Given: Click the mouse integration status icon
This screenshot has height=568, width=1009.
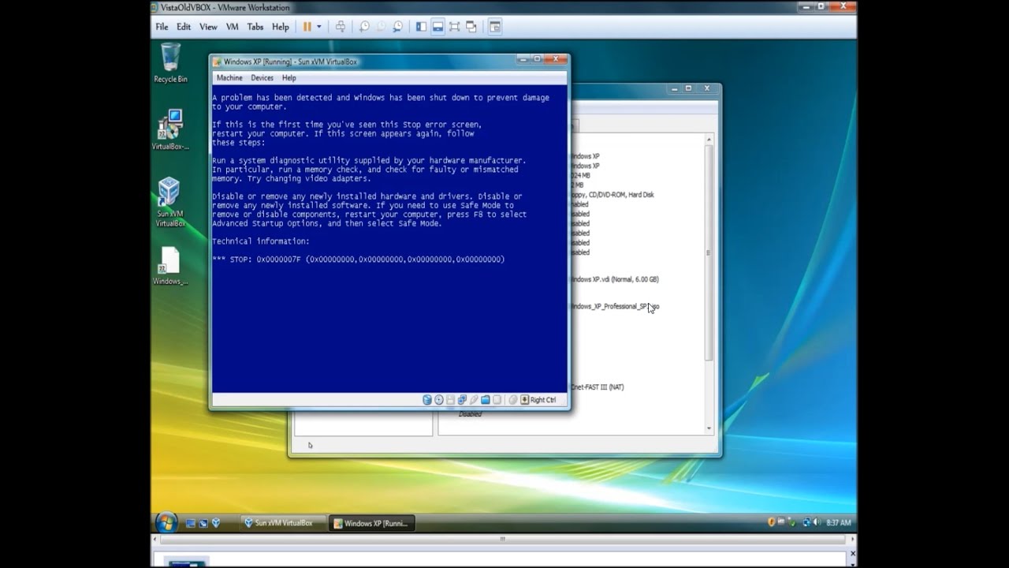Looking at the screenshot, I should click(x=512, y=400).
